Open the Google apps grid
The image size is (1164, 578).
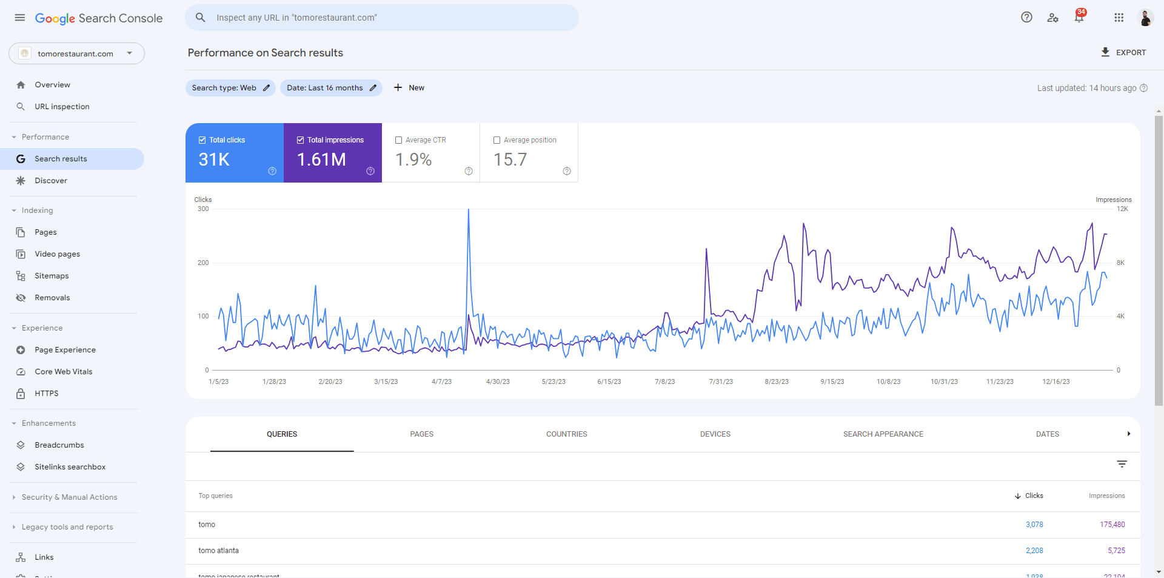coord(1119,18)
